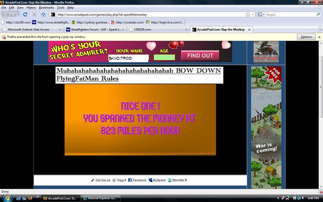Dismiss the pop-up blocked notification bar

(319, 37)
